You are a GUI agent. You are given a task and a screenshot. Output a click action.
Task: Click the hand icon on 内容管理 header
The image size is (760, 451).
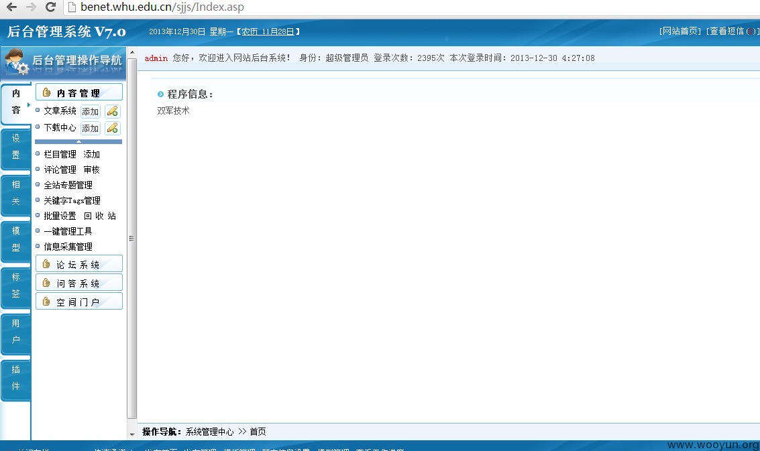[46, 92]
